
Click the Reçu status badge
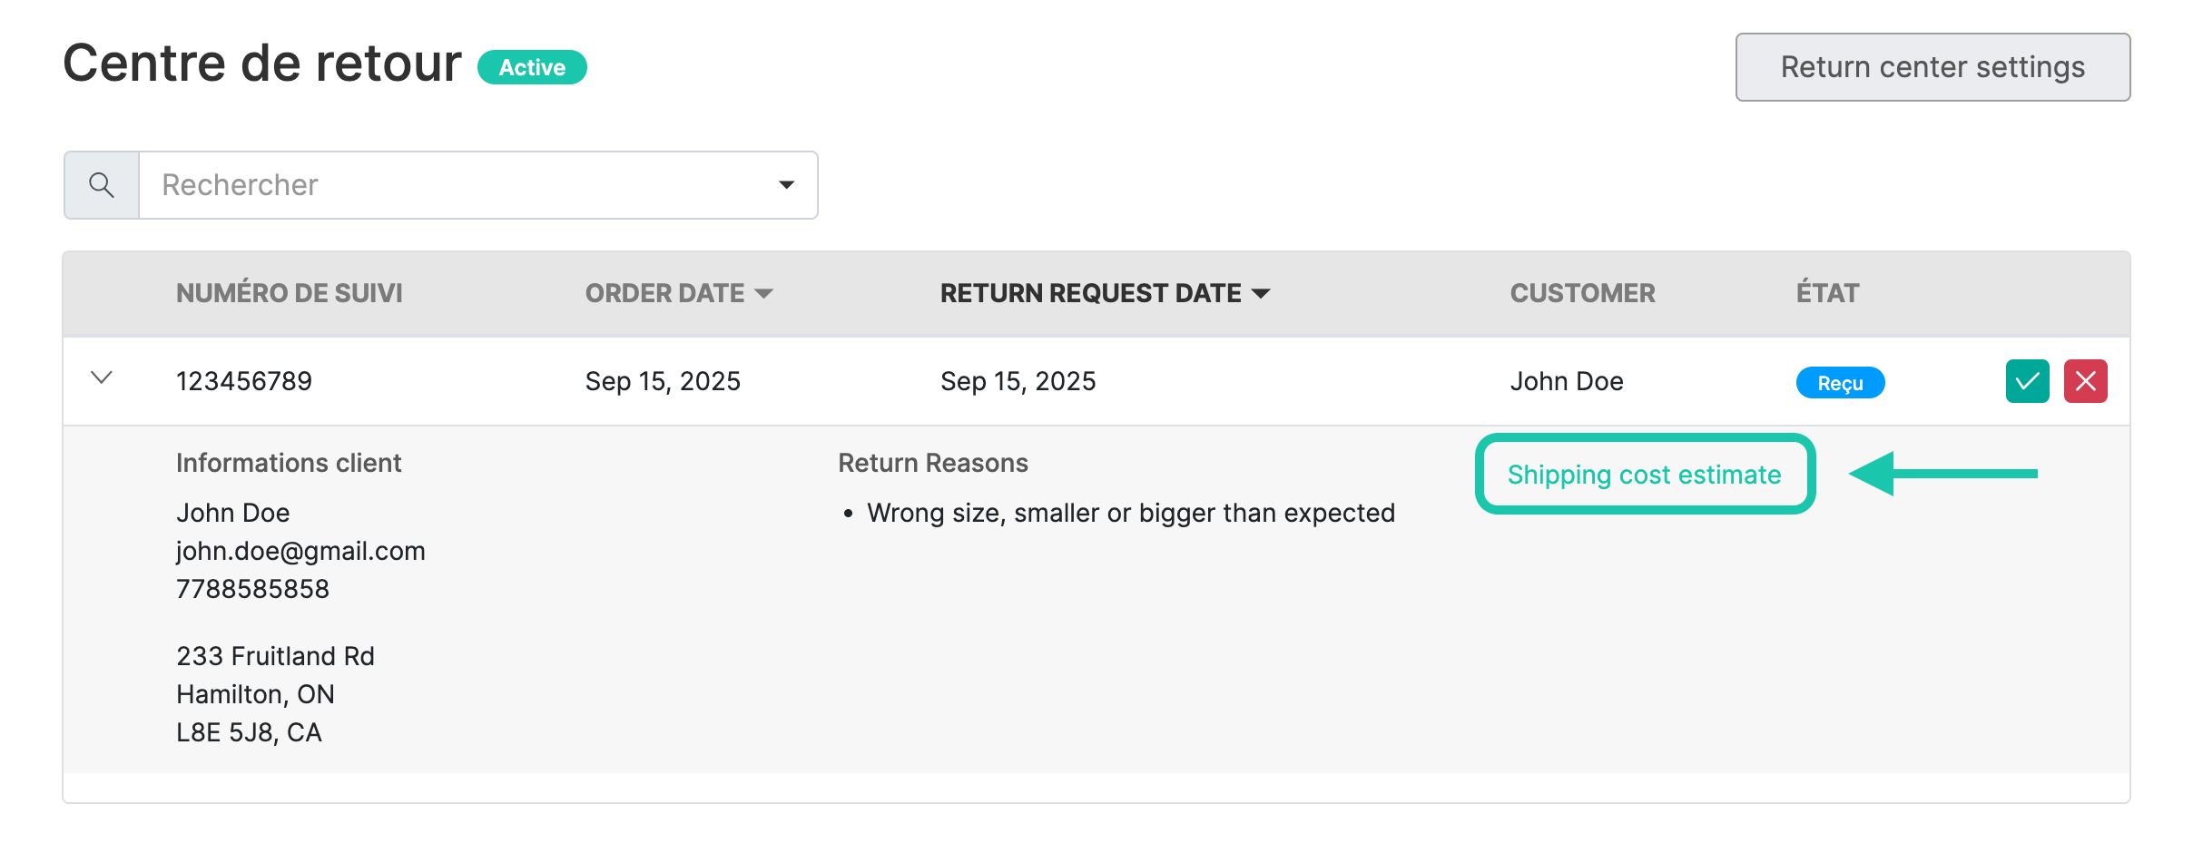1840,383
